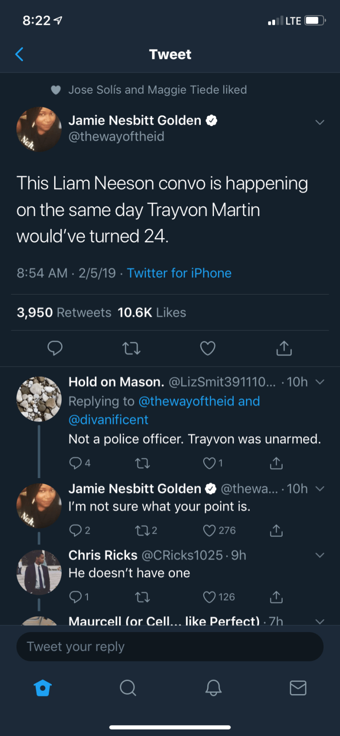
Task: Share the main tweet via share icon
Action: (284, 348)
